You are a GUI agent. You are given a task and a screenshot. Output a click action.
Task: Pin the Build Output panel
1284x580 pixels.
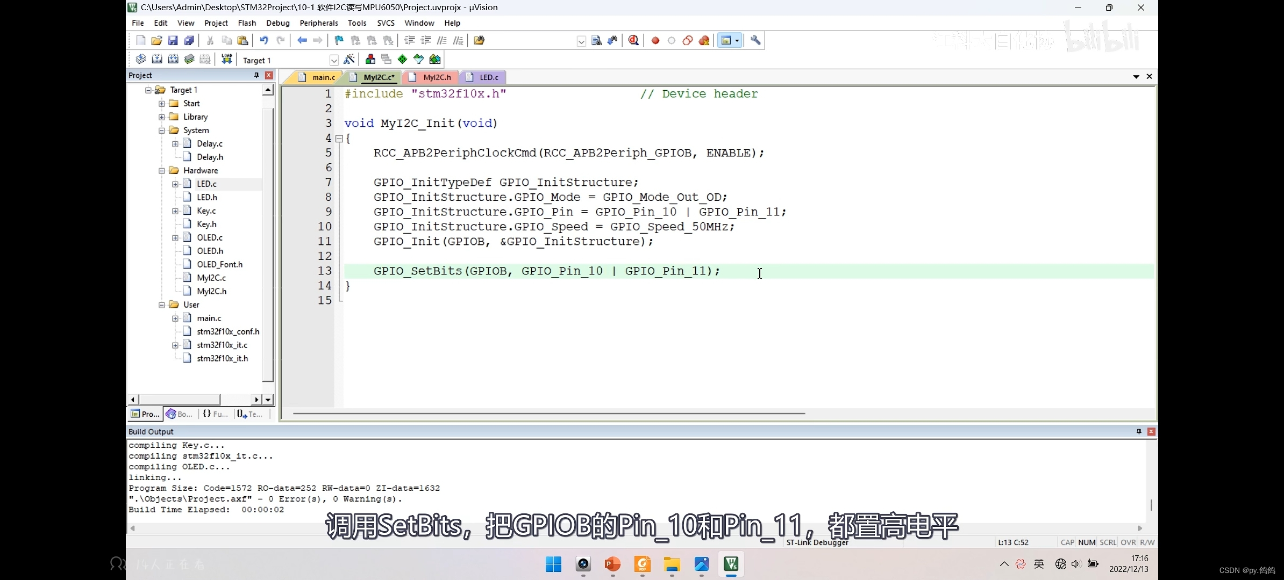tap(1139, 431)
